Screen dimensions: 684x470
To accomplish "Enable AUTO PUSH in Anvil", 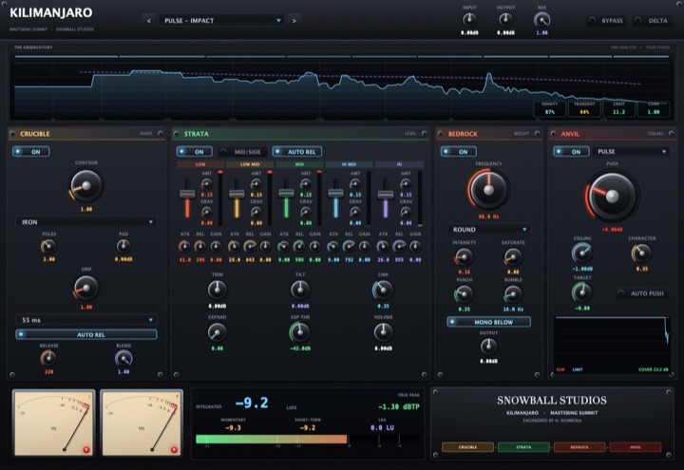I will tap(643, 293).
